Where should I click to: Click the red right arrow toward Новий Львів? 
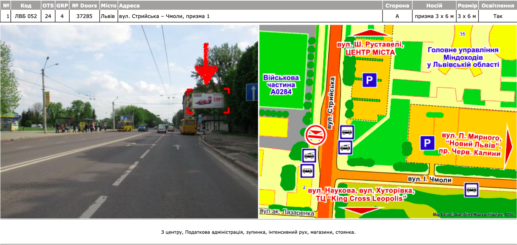[509, 146]
